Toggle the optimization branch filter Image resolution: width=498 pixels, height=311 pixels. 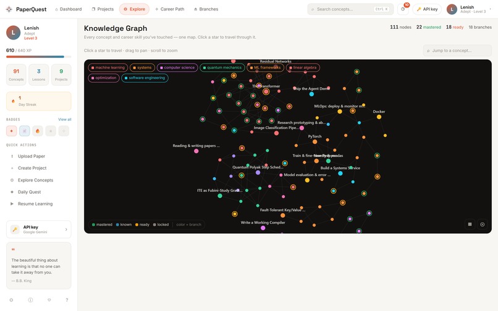coord(104,78)
